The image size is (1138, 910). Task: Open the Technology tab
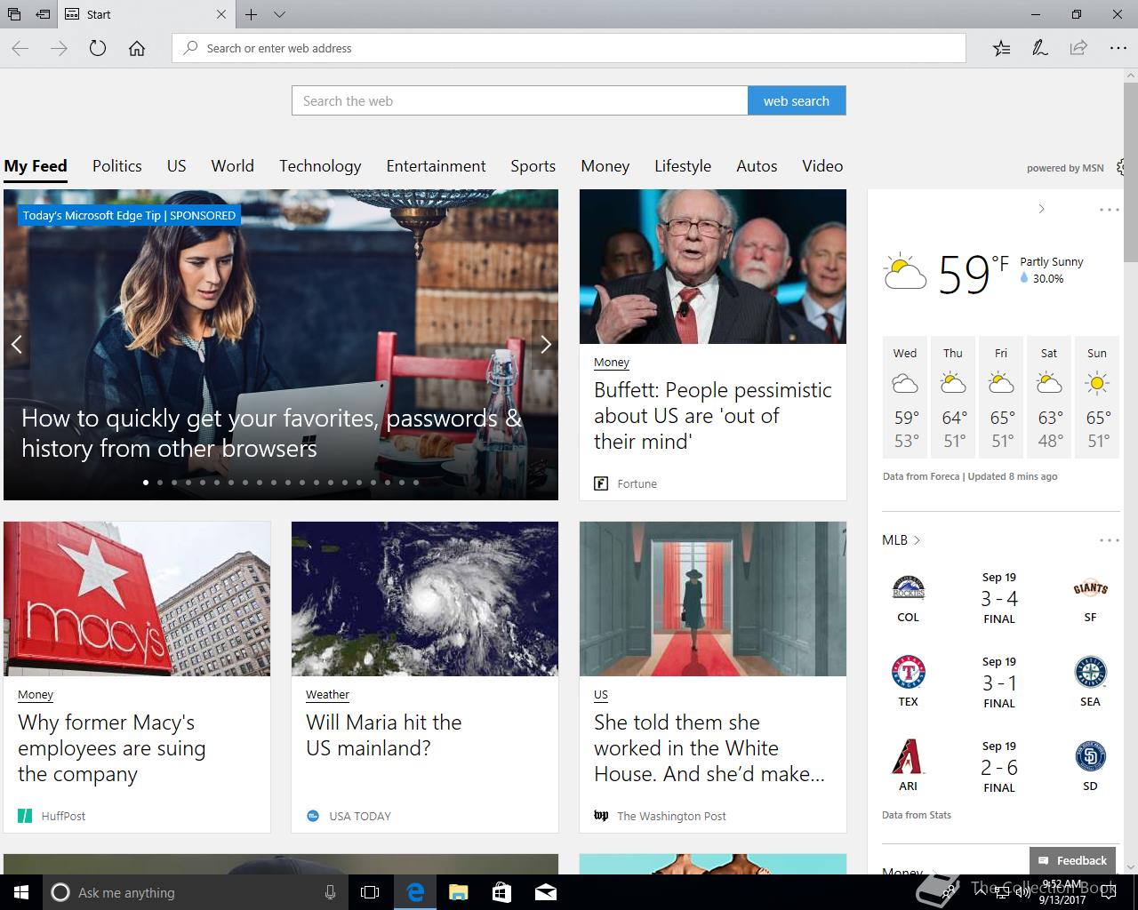[x=320, y=166]
